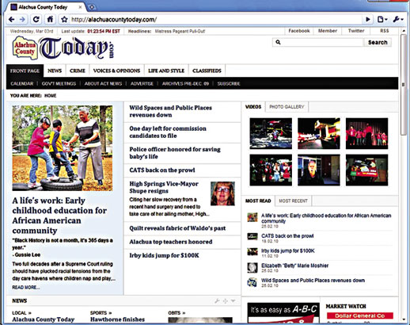Open the RSS link in header

[x=384, y=31]
